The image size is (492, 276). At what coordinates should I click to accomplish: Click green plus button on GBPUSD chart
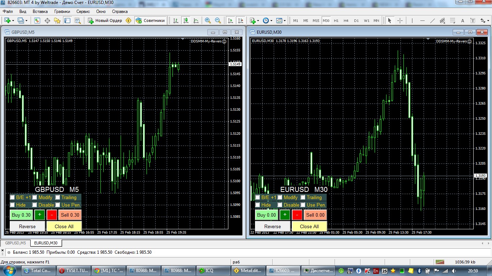39,215
